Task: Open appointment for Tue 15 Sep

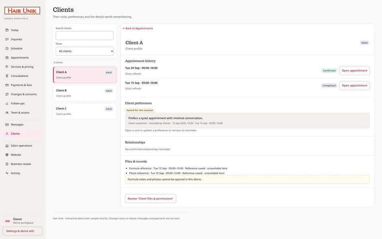Action: (355, 85)
